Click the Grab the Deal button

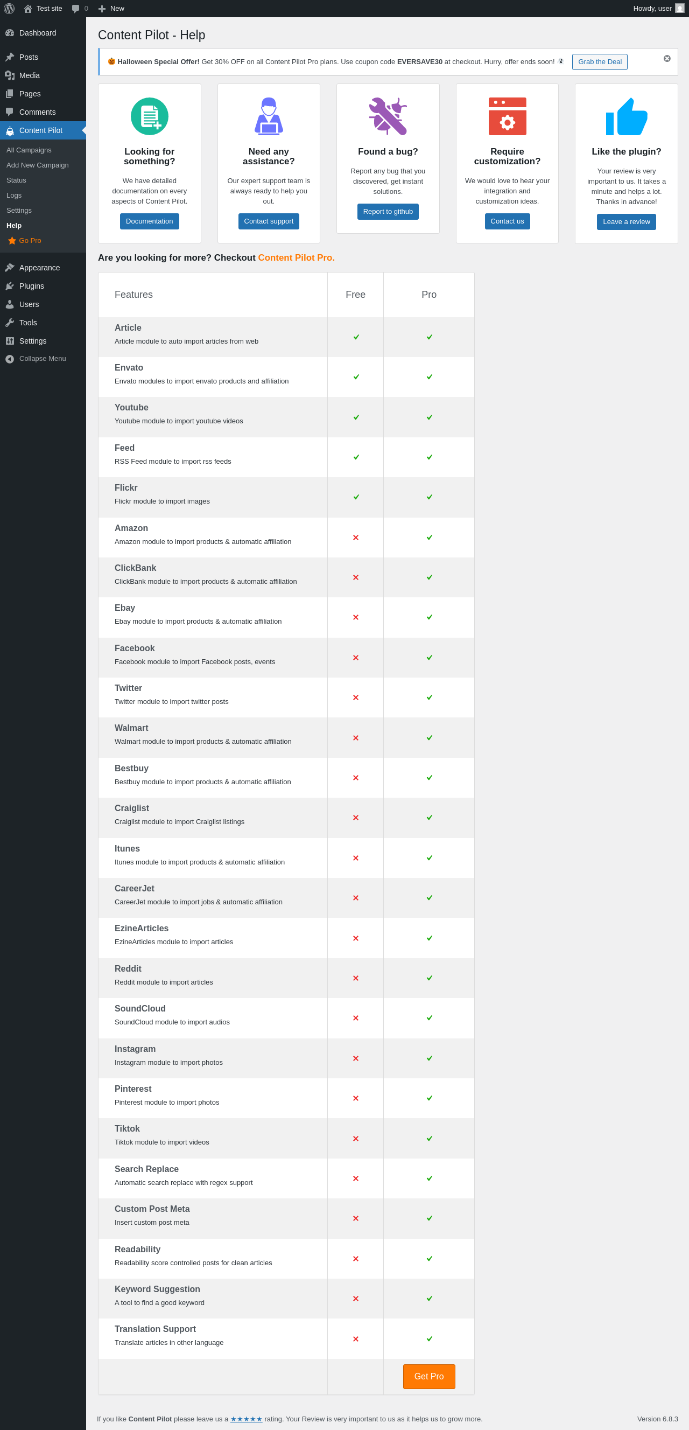[x=599, y=61]
